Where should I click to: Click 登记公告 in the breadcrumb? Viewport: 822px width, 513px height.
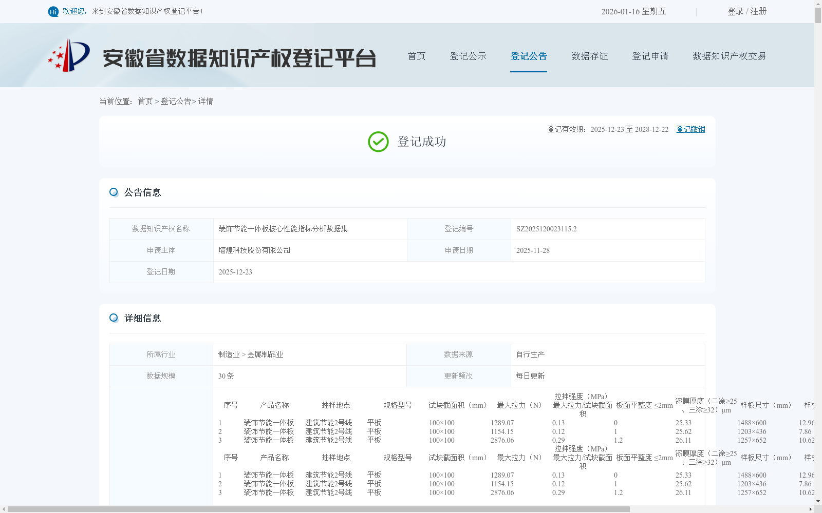tap(176, 102)
